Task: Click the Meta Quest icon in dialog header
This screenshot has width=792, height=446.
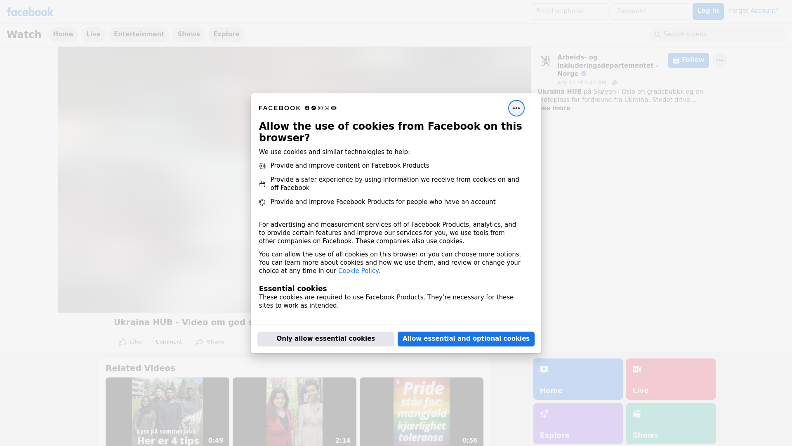Action: pyautogui.click(x=334, y=108)
